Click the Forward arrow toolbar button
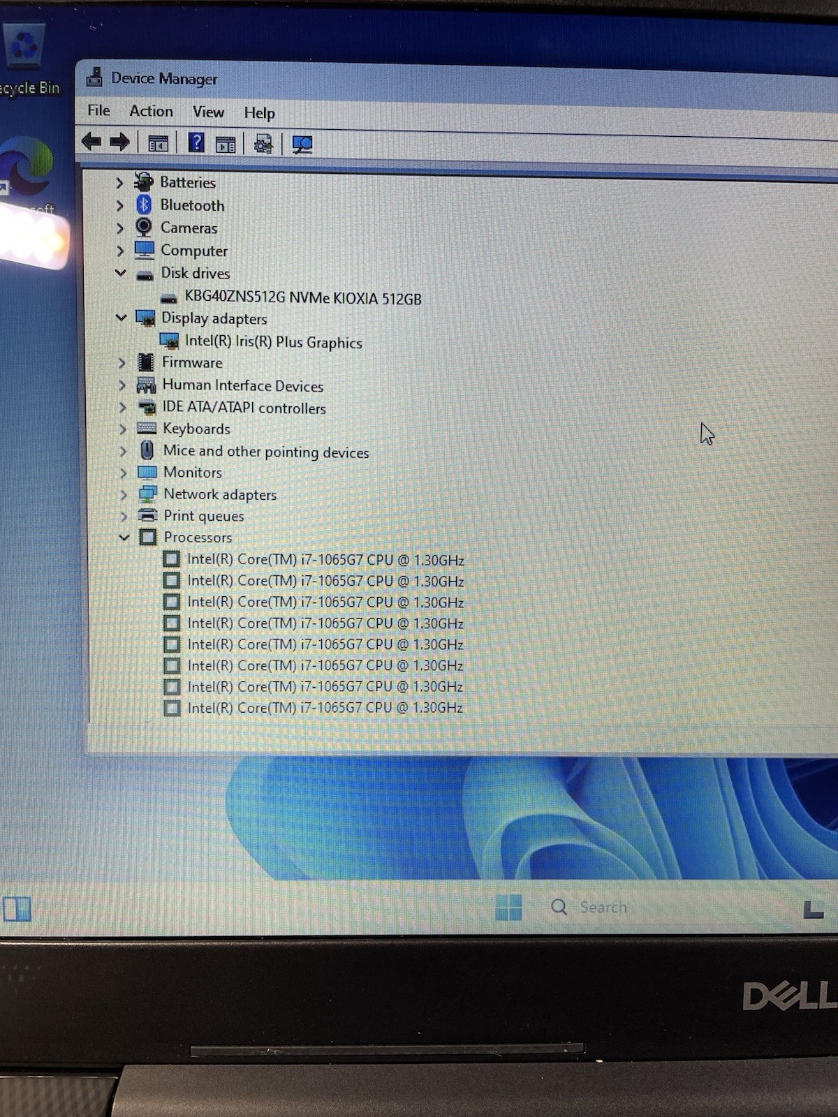This screenshot has width=838, height=1117. click(x=120, y=142)
